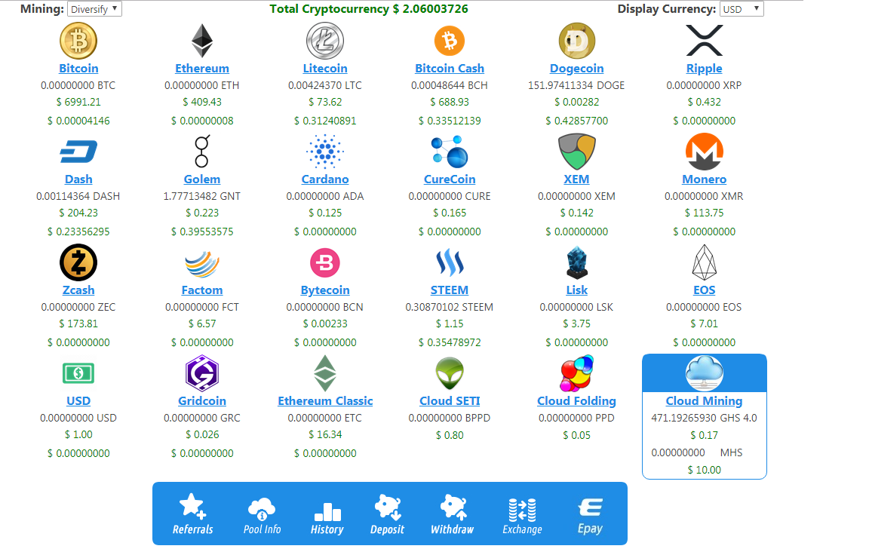Follow the Gridcoin text link

click(201, 400)
